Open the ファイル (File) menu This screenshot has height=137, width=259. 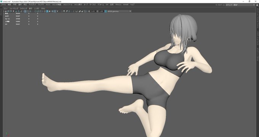pos(3,5)
